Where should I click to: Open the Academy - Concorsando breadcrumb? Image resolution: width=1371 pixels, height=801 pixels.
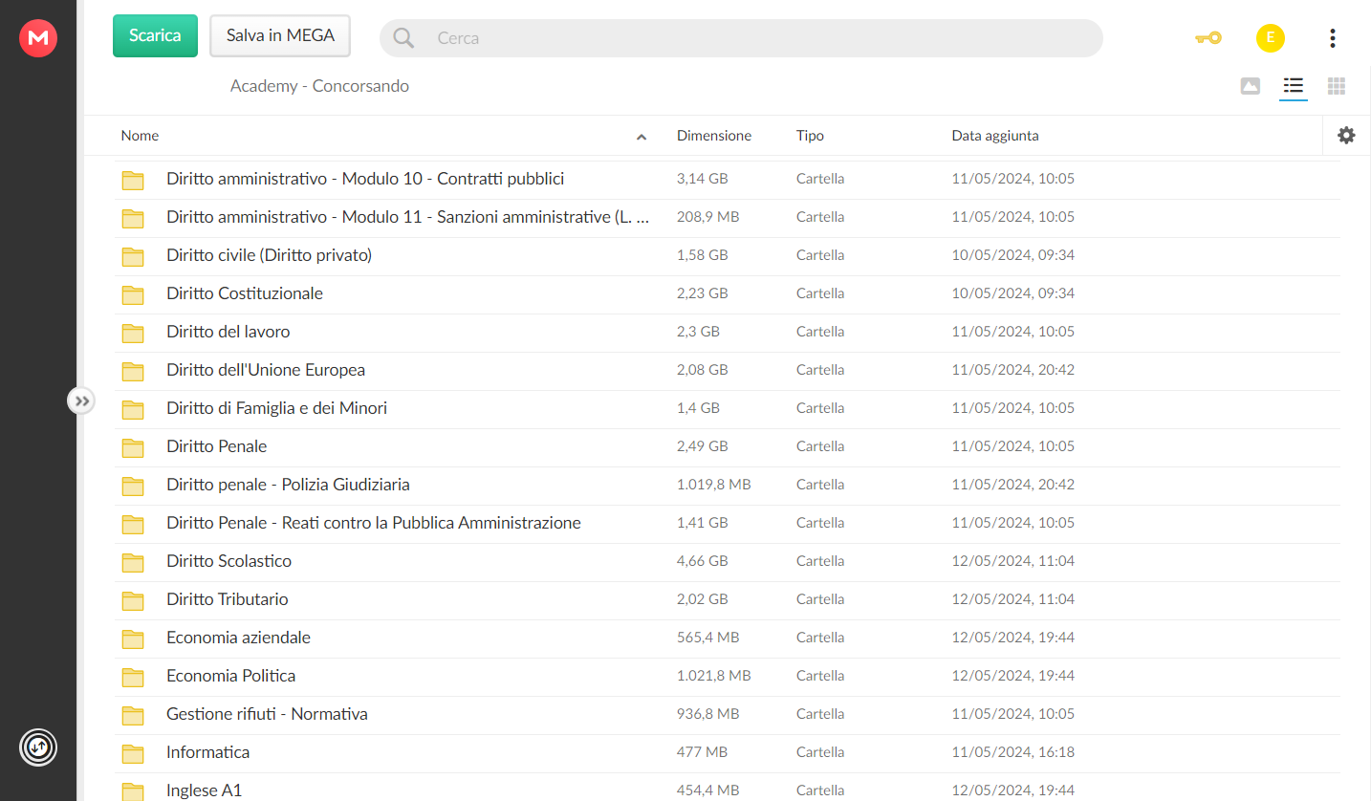(319, 86)
